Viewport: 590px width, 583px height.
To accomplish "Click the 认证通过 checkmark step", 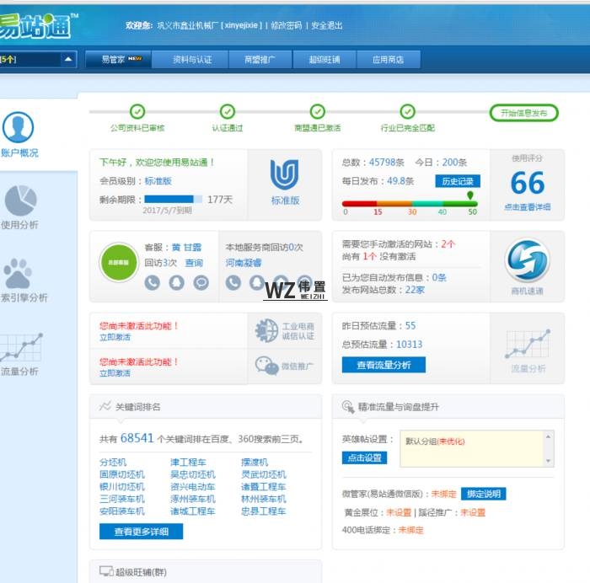I will (x=228, y=112).
